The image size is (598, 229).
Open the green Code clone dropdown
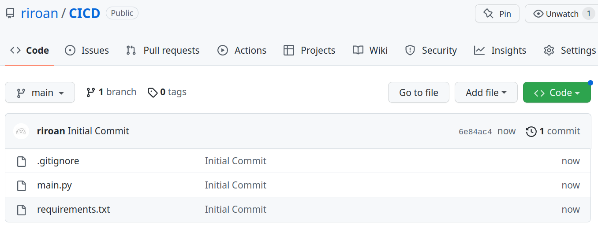(557, 92)
